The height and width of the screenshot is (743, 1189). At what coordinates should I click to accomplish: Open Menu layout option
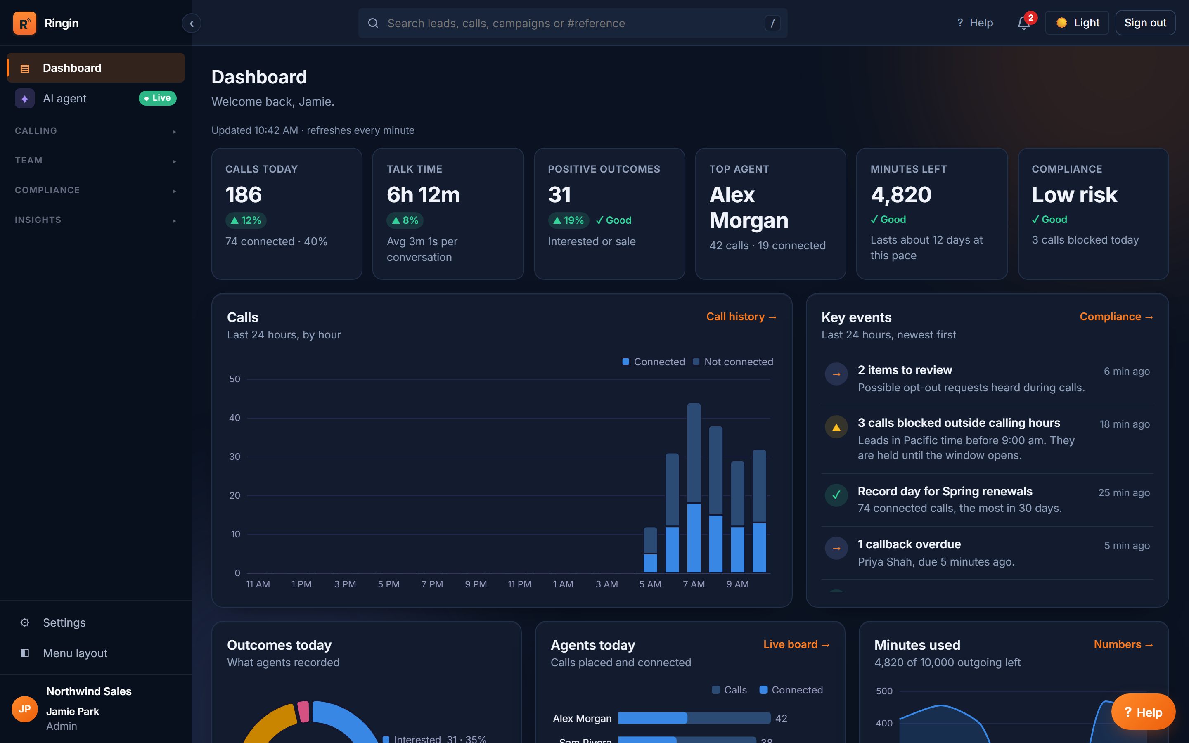[96, 653]
